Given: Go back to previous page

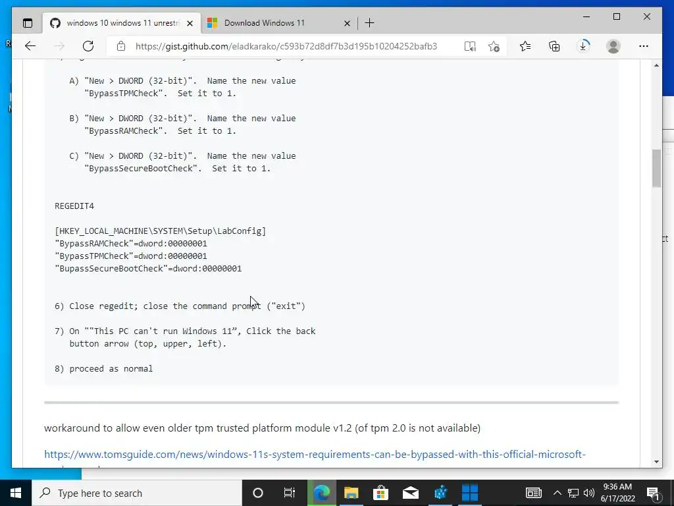Looking at the screenshot, I should point(30,46).
